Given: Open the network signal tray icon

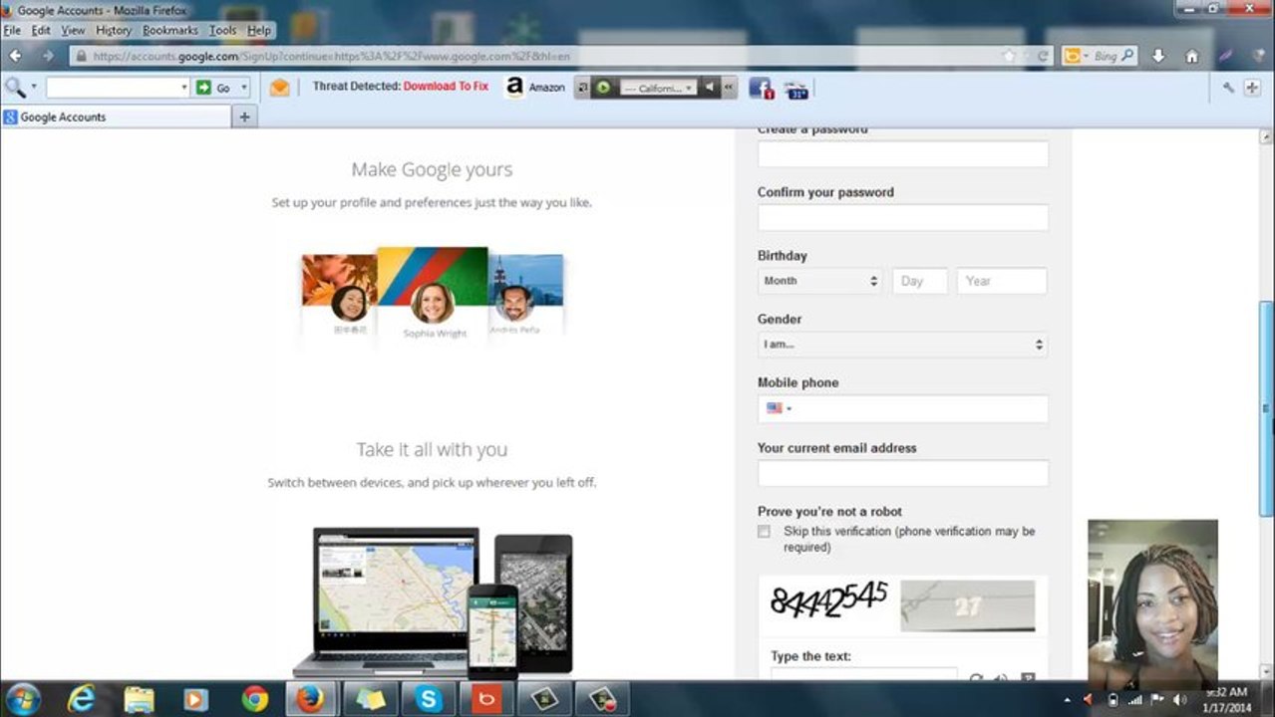Looking at the screenshot, I should click(x=1135, y=700).
